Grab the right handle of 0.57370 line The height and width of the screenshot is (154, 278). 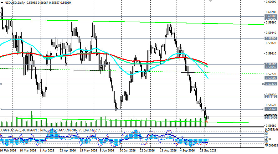coord(263,84)
